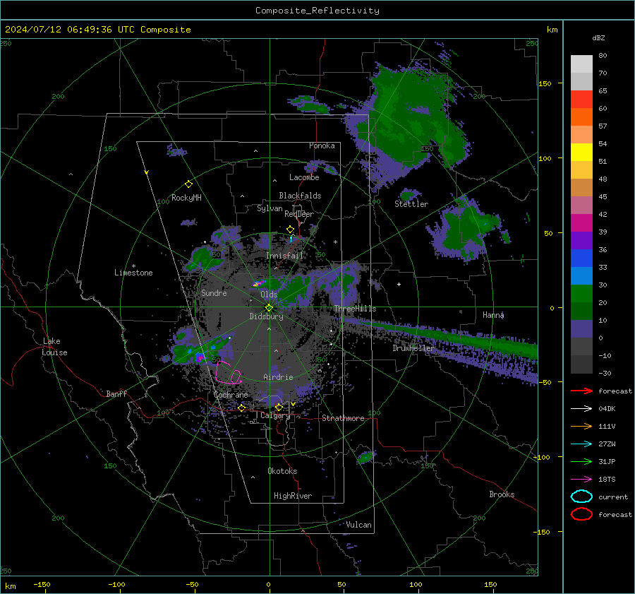Click the red forecast arrow legend icon
Viewport: 635px width, 594px height.
pyautogui.click(x=581, y=391)
